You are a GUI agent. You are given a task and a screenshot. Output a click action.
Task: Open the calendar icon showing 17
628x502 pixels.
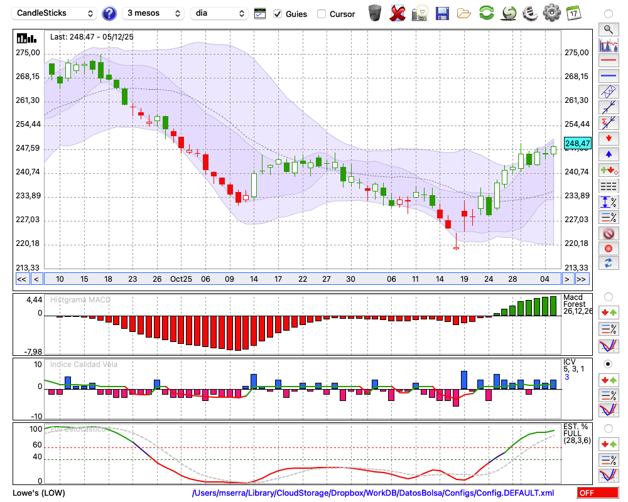(x=573, y=13)
